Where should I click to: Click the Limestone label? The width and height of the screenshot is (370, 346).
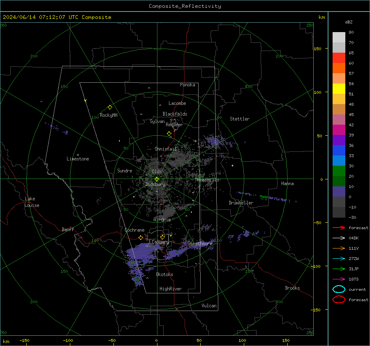pos(78,159)
